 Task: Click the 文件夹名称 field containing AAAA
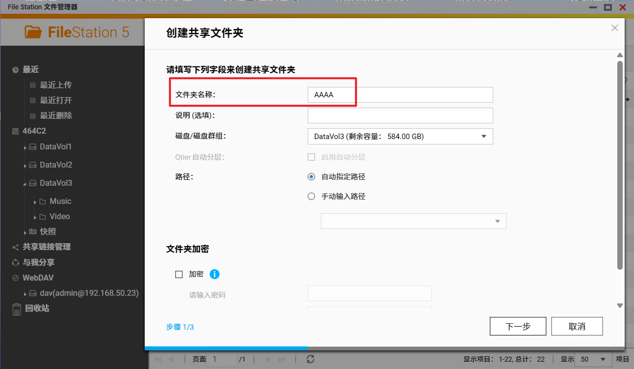[x=400, y=95]
